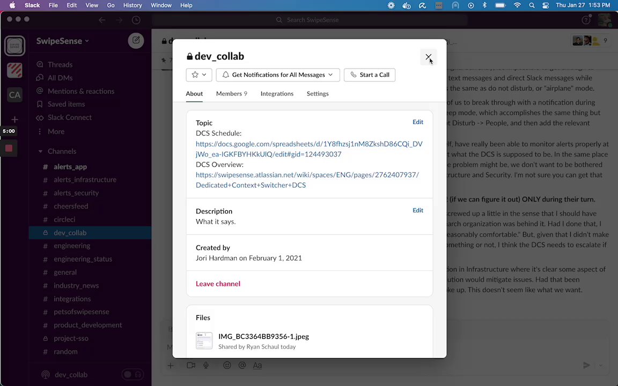Click the history clock icon

click(x=136, y=20)
